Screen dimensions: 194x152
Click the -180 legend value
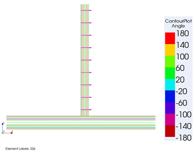point(183,138)
